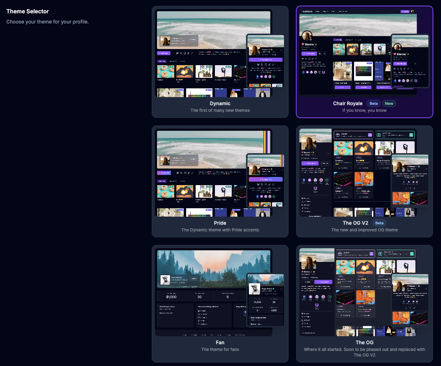Open the Pride theme mobile preview
The width and height of the screenshot is (441, 366).
pyautogui.click(x=265, y=180)
